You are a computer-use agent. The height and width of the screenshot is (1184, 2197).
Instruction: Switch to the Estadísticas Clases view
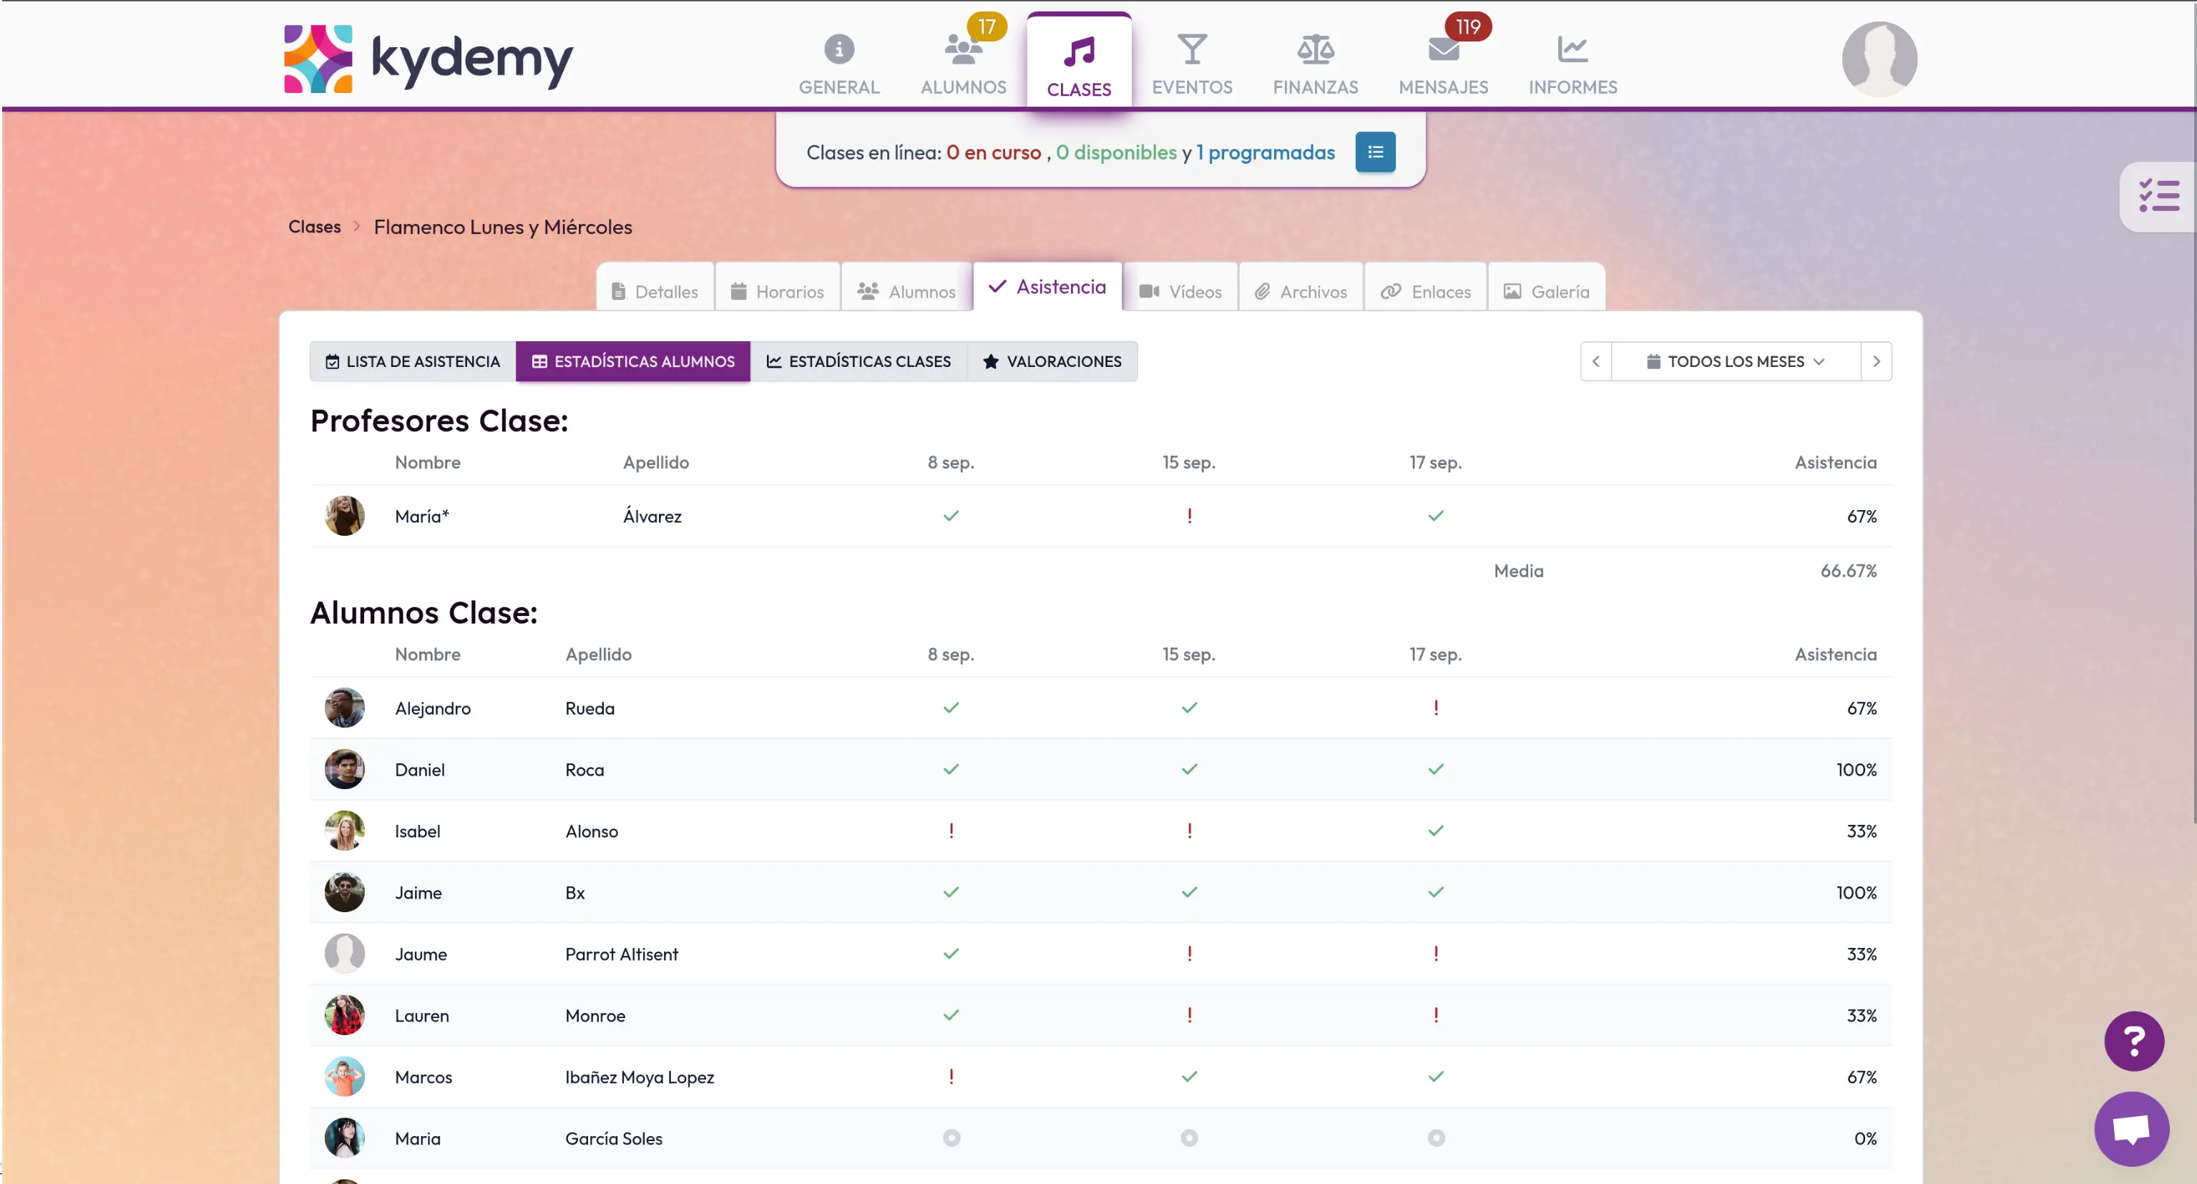(858, 362)
